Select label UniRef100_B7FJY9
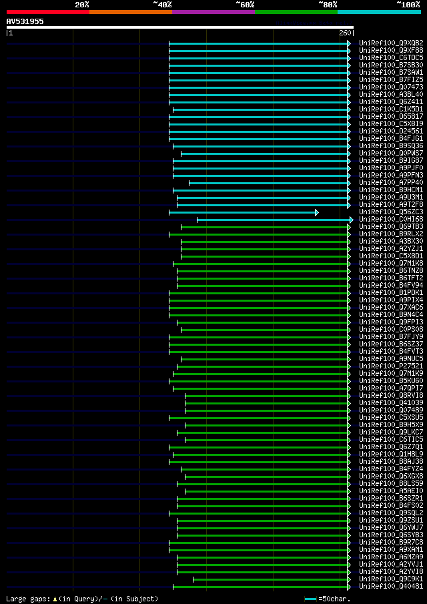The image size is (427, 604). [x=391, y=337]
